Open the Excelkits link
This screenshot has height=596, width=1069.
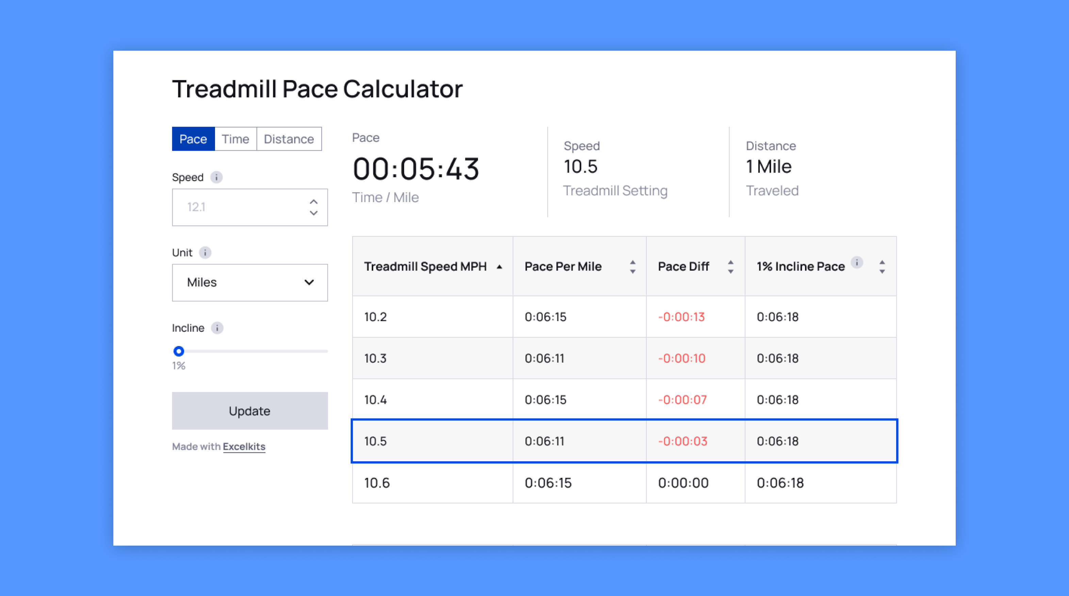click(x=244, y=447)
